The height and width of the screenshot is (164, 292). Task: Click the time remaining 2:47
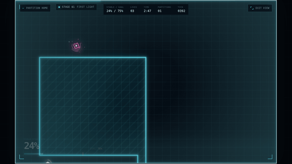(x=147, y=11)
